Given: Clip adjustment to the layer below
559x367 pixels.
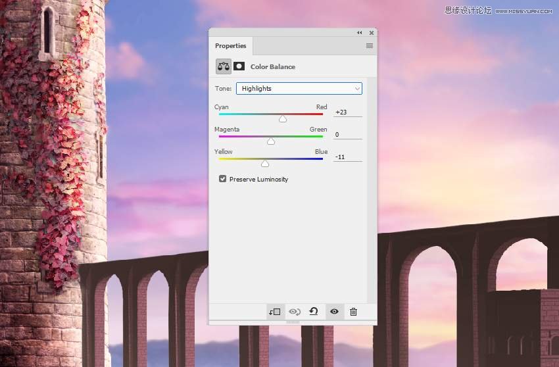Looking at the screenshot, I should coord(274,312).
